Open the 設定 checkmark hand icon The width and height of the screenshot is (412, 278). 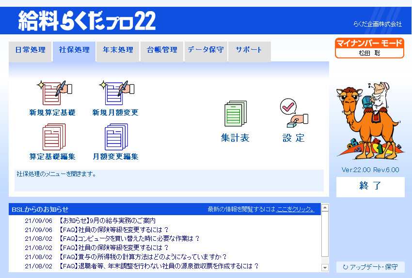coord(294,113)
